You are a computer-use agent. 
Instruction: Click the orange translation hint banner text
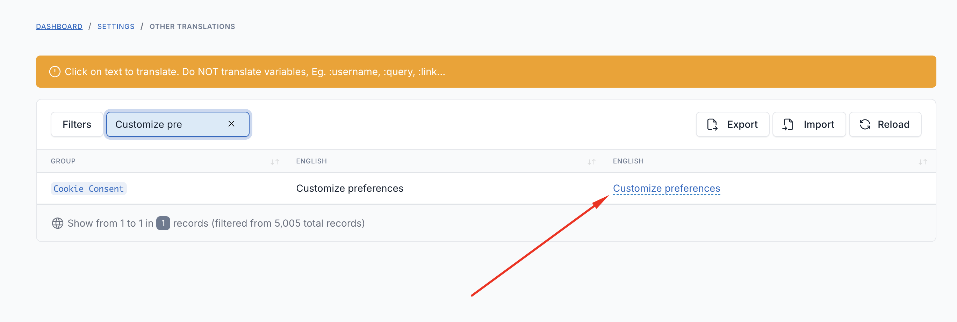[x=254, y=72]
